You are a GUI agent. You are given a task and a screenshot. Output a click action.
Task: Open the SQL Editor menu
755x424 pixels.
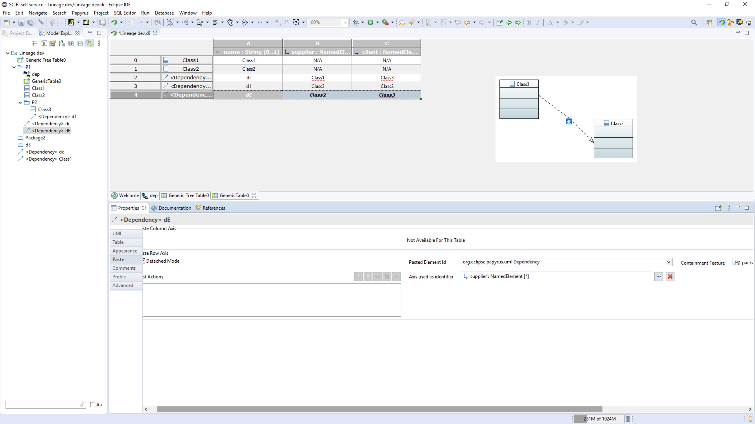pyautogui.click(x=125, y=13)
